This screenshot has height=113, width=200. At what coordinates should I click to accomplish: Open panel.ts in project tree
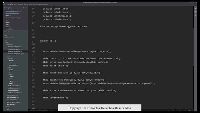click(12, 81)
